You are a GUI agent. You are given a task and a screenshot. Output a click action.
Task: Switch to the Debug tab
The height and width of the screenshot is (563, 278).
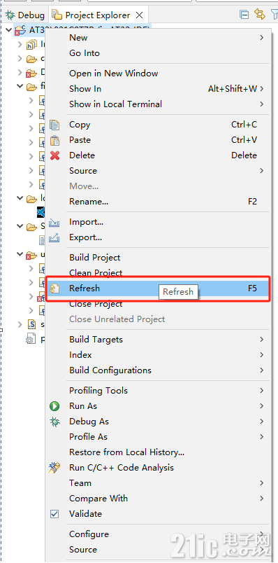[25, 15]
